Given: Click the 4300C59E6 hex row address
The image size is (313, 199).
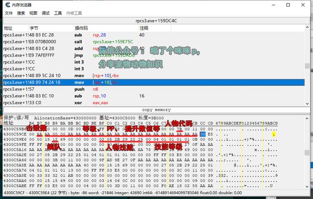Looking at the screenshot, I should coord(15,139).
